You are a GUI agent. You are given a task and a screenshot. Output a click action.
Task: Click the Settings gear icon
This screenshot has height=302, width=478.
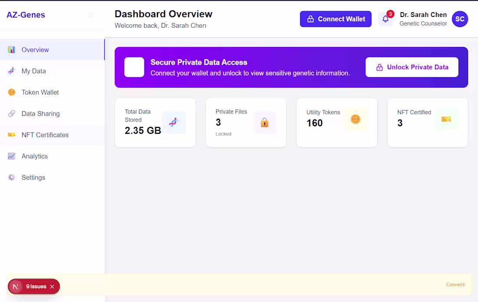(x=11, y=177)
